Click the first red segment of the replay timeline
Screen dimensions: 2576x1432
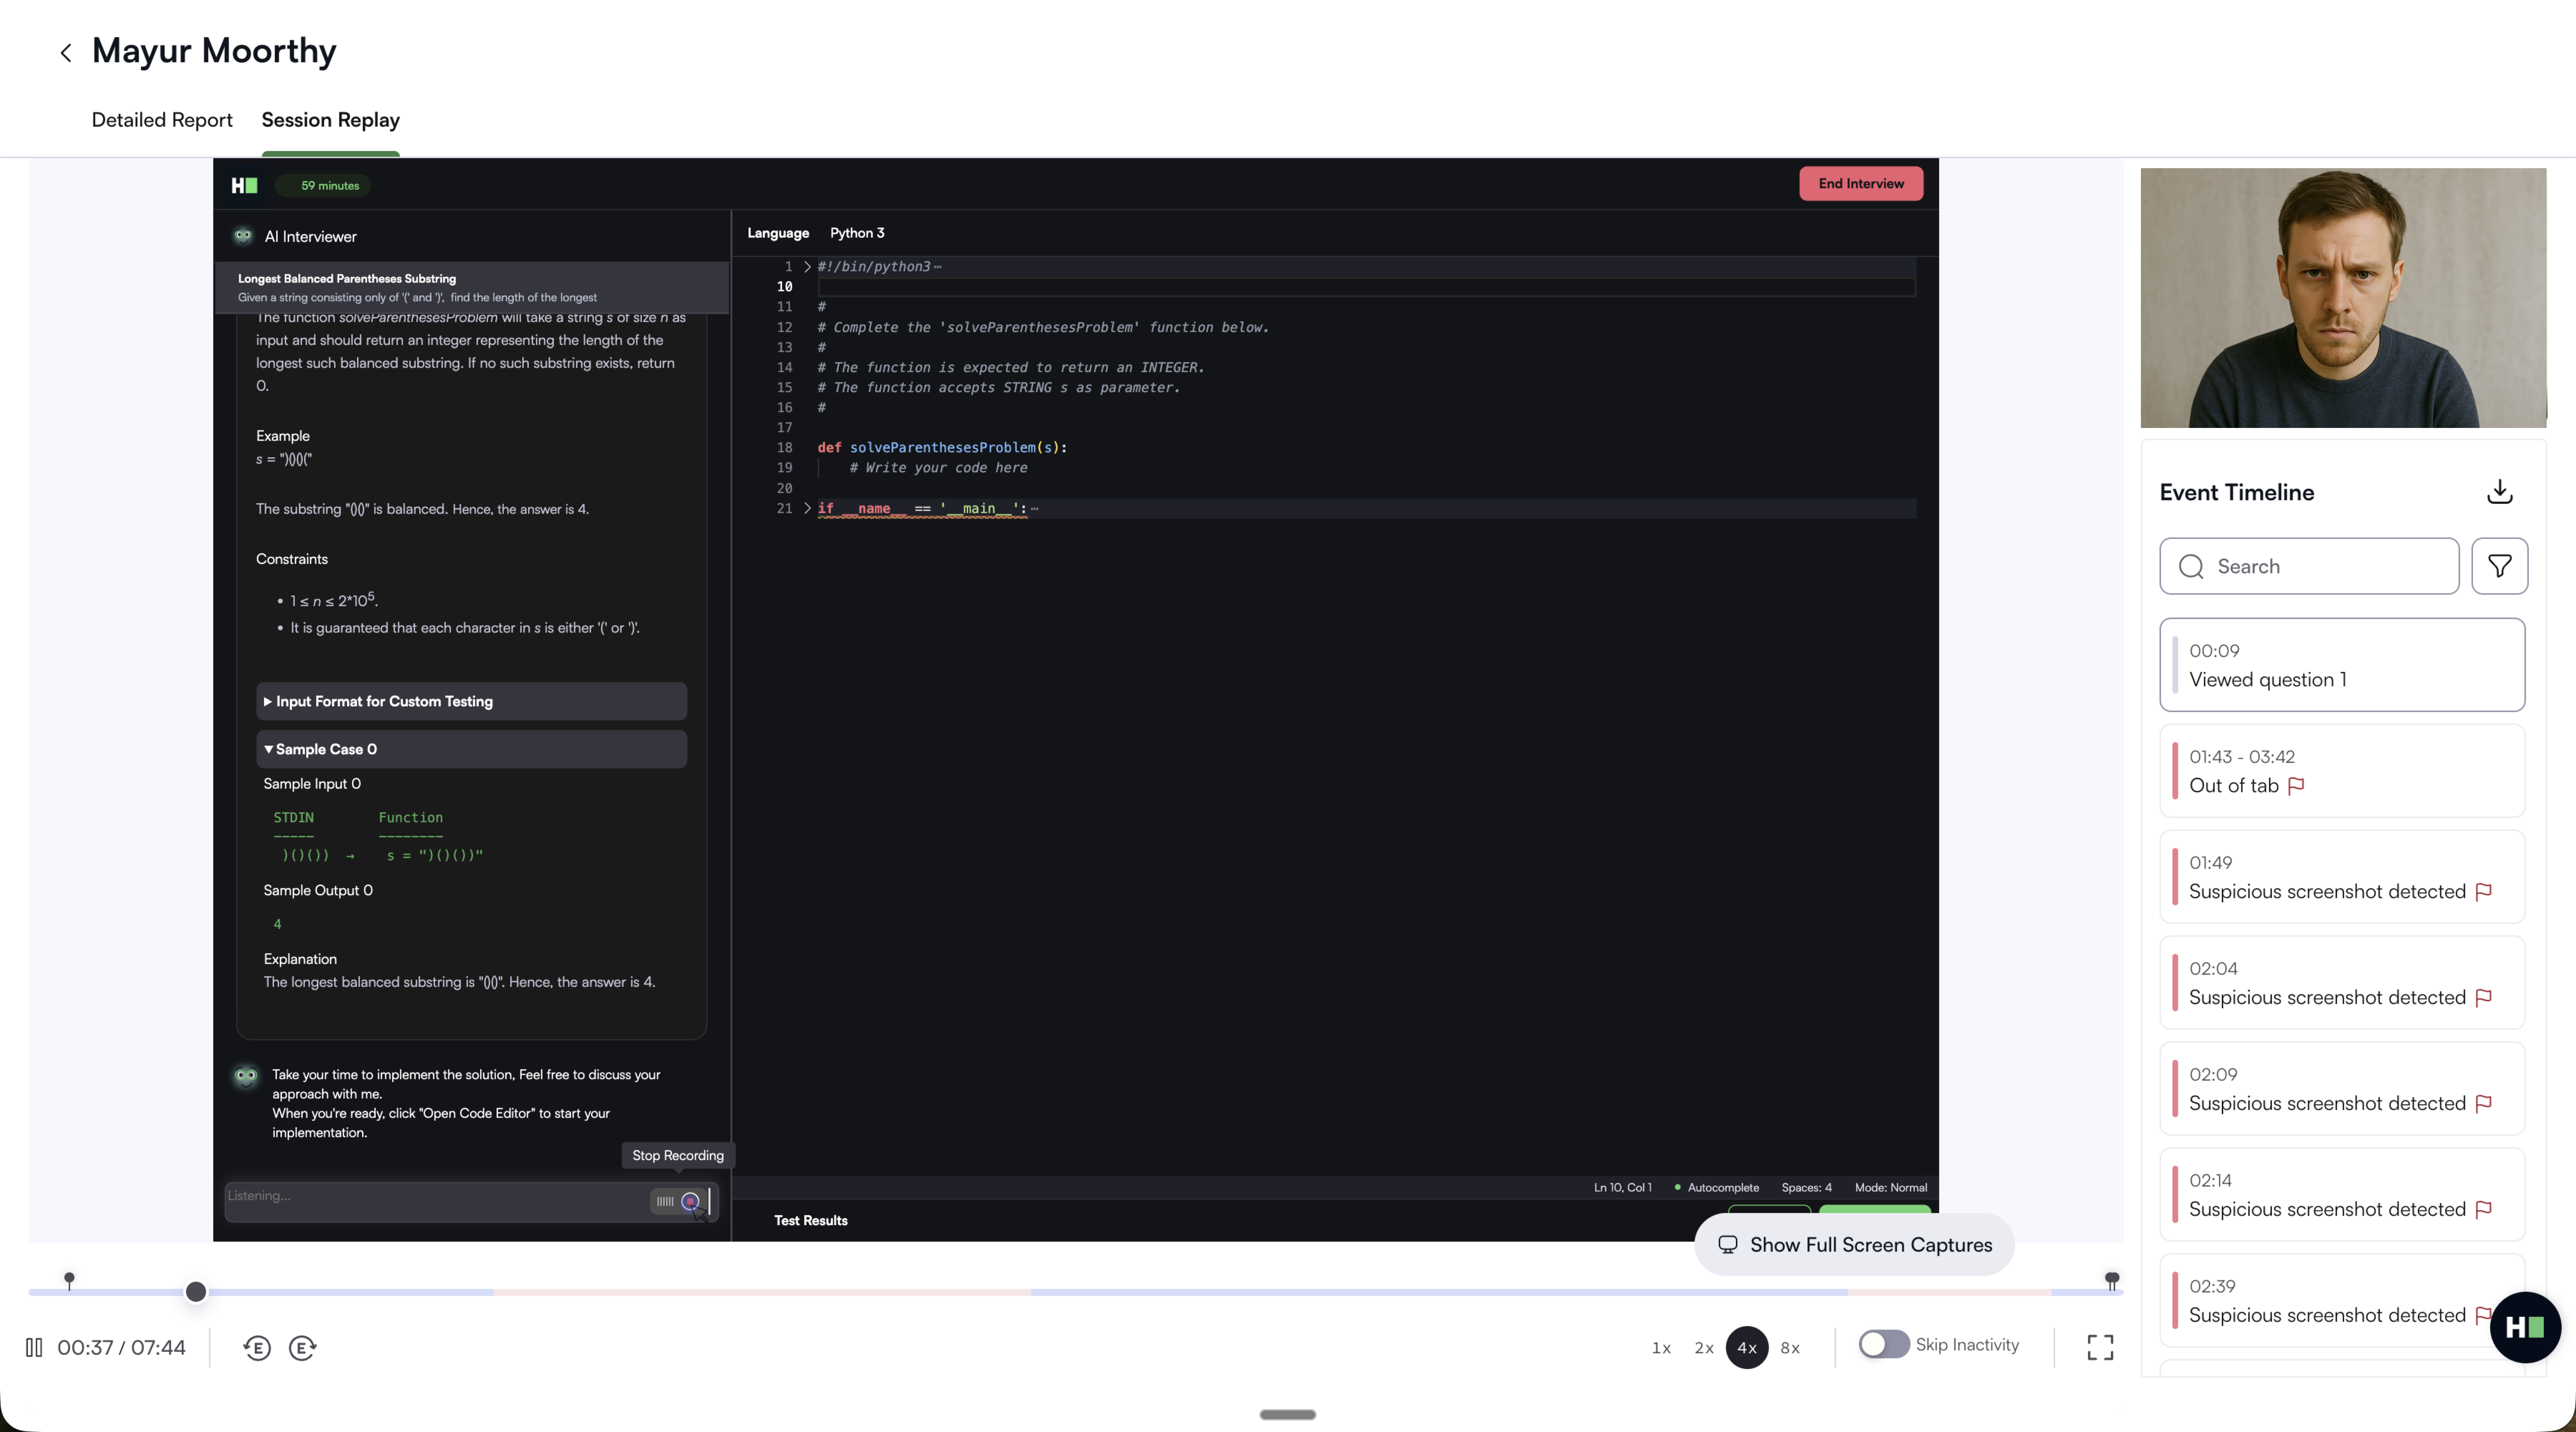pyautogui.click(x=762, y=1292)
